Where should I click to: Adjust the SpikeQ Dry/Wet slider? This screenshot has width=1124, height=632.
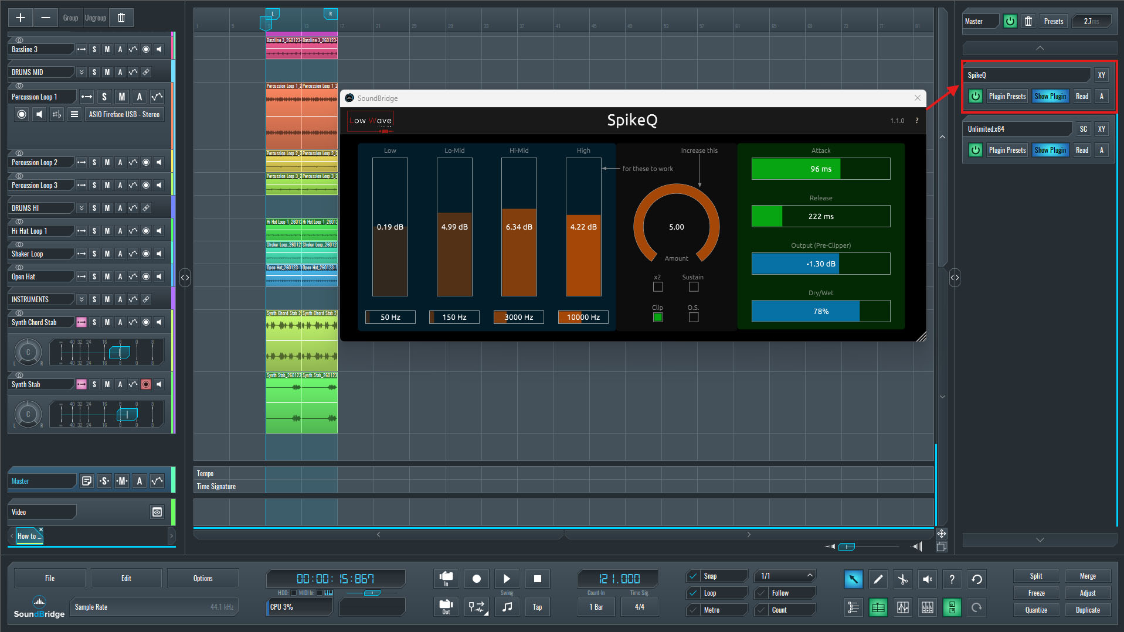pyautogui.click(x=821, y=311)
